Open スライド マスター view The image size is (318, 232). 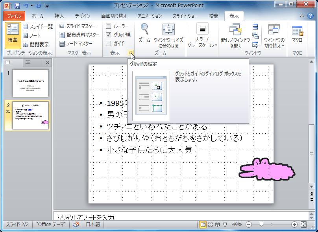pyautogui.click(x=78, y=26)
